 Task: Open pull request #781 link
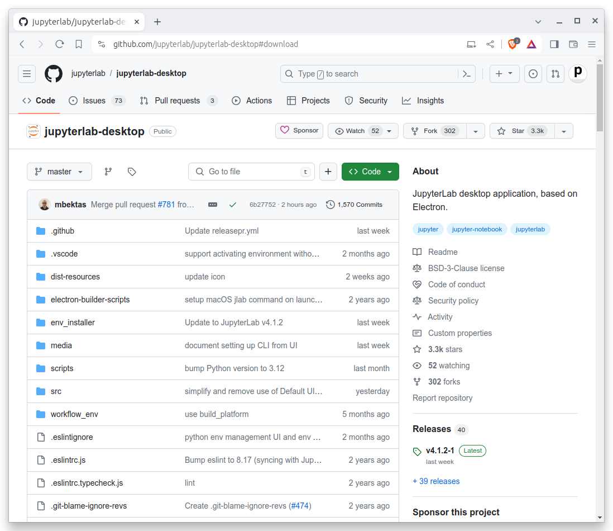point(166,205)
